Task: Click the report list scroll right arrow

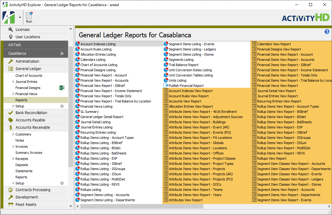Action: click(x=329, y=206)
